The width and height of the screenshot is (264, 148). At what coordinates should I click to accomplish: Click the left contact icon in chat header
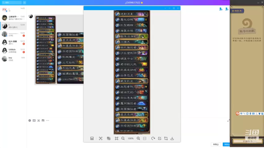click(221, 9)
